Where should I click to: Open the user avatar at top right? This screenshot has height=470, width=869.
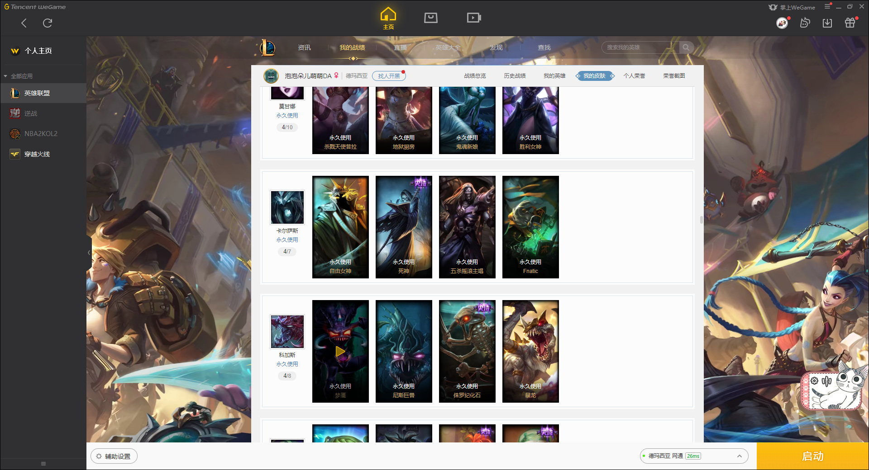782,23
